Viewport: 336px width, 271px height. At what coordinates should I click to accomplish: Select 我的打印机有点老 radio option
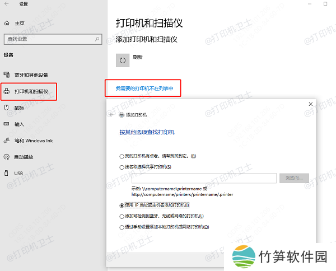point(122,156)
